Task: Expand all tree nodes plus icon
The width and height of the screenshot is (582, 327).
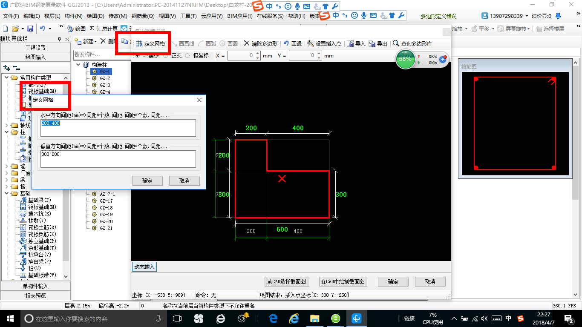Action: [6, 68]
